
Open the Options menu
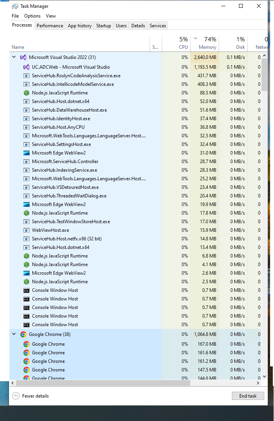(32, 16)
